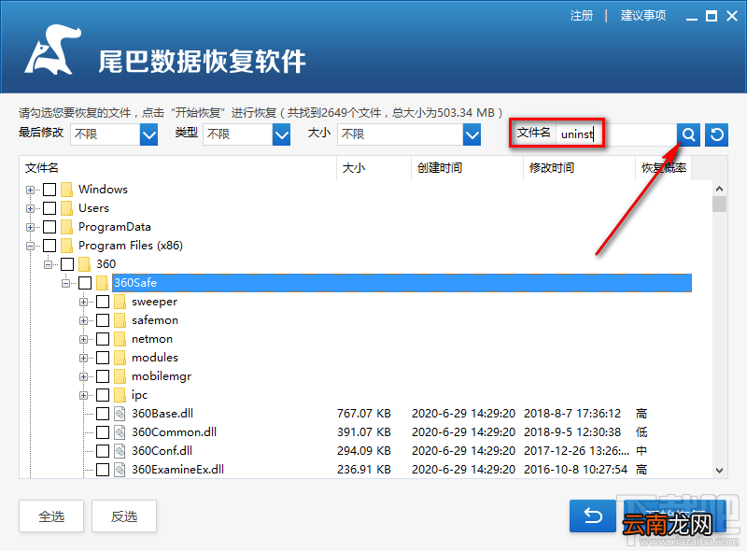Click the 360Base.dll file icon
The width and height of the screenshot is (747, 551).
(x=120, y=414)
